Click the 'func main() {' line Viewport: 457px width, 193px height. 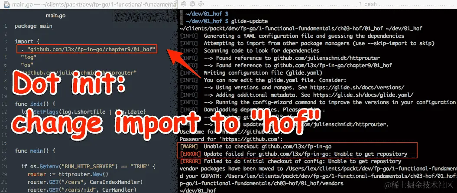pyautogui.click(x=35, y=151)
